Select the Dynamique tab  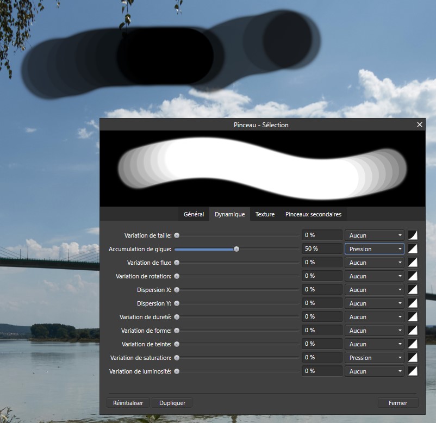pos(229,214)
